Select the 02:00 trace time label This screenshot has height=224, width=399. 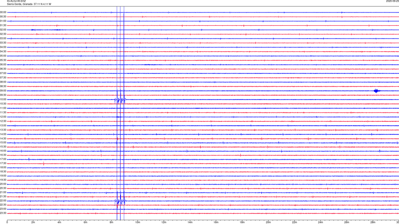coord(3,30)
